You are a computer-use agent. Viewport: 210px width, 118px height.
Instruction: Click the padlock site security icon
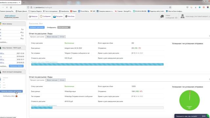[x=31, y=7]
